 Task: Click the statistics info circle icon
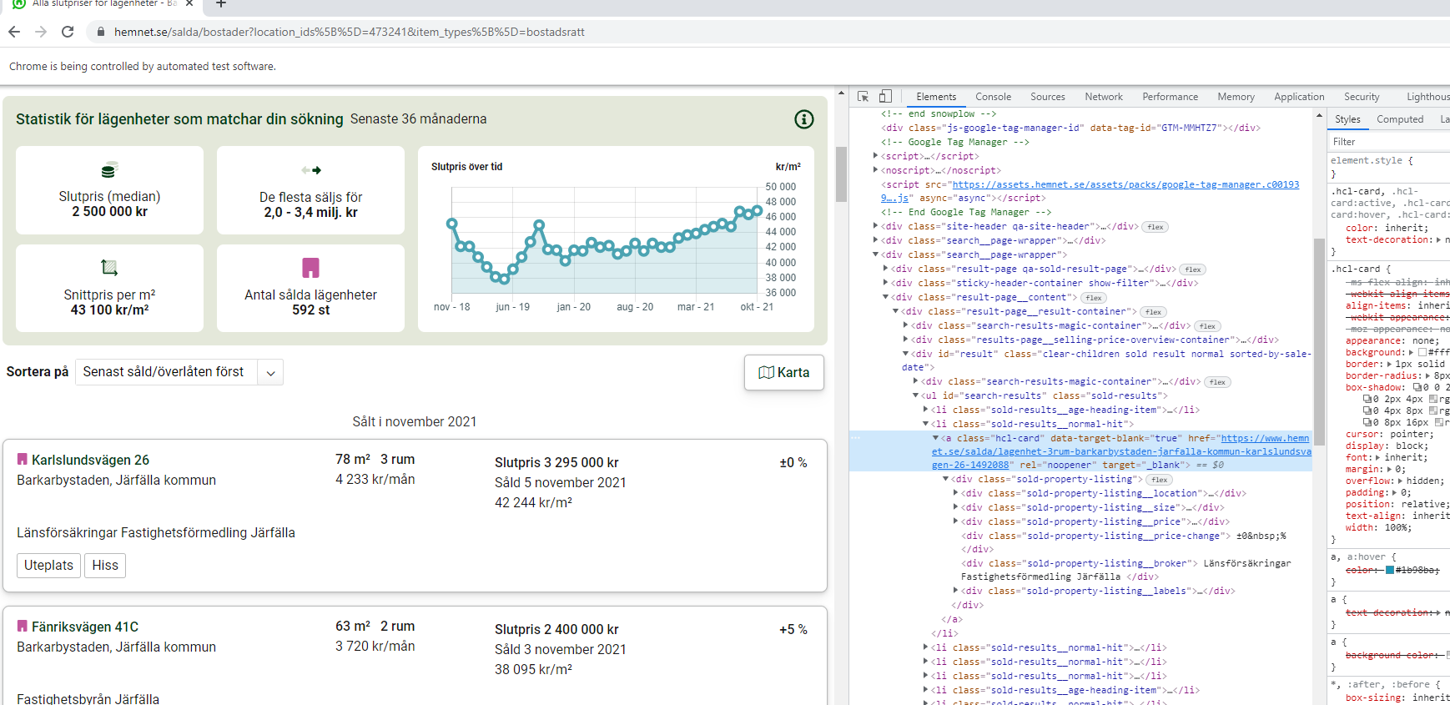803,119
